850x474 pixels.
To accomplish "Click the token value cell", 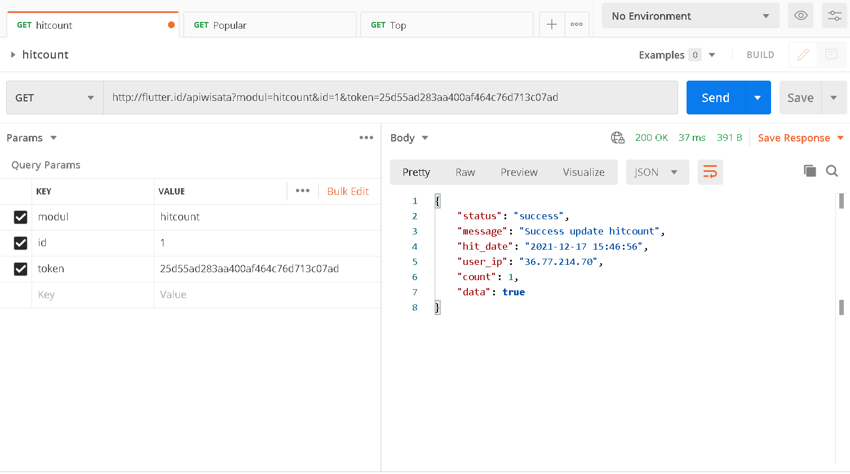I will [267, 269].
